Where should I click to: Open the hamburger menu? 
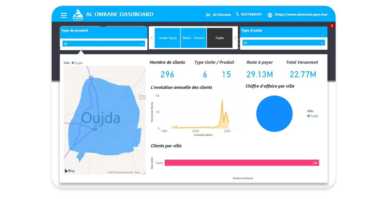(64, 15)
